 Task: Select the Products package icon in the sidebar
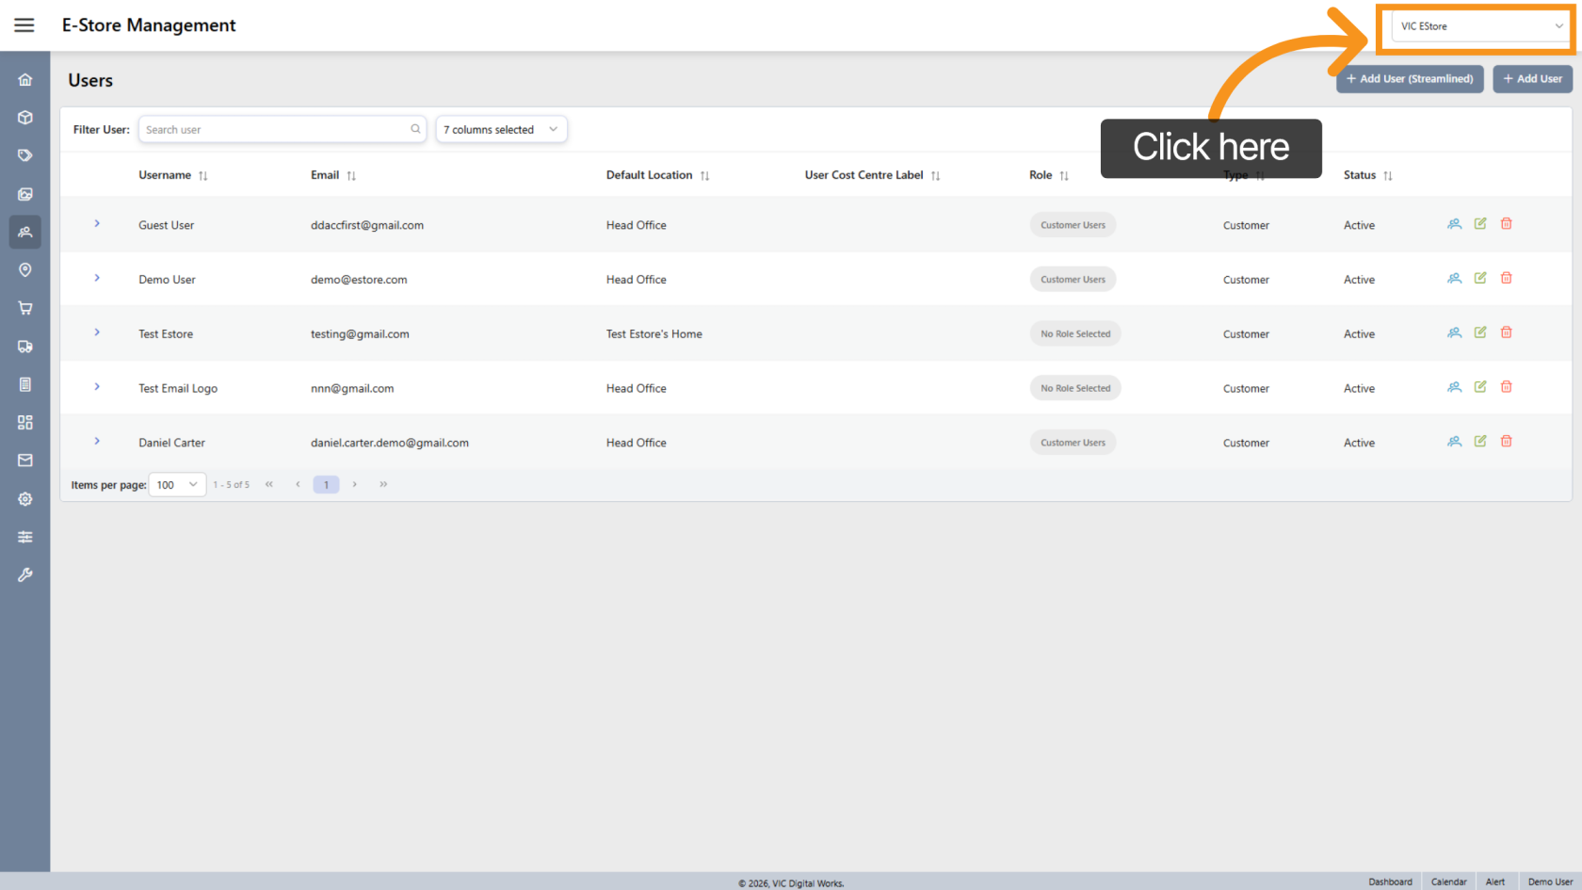point(24,117)
